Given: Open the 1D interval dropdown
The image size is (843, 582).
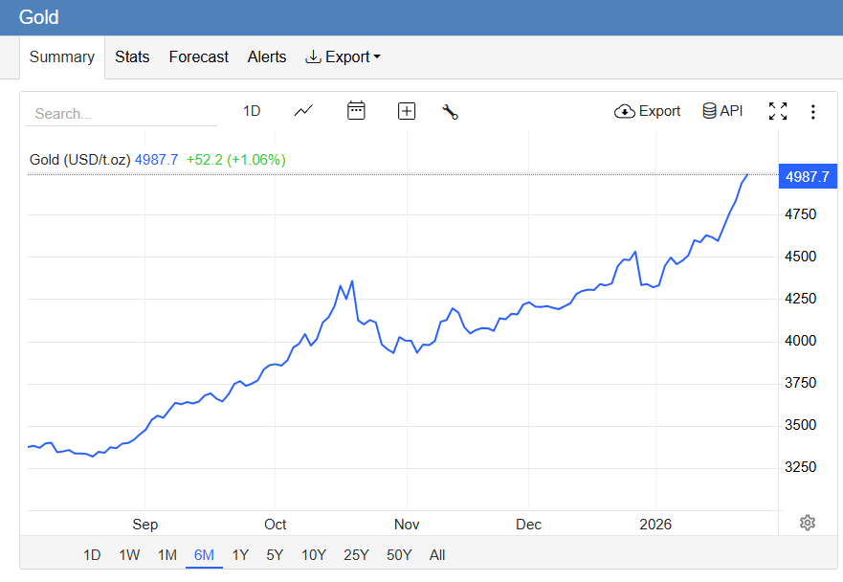Looking at the screenshot, I should [252, 111].
